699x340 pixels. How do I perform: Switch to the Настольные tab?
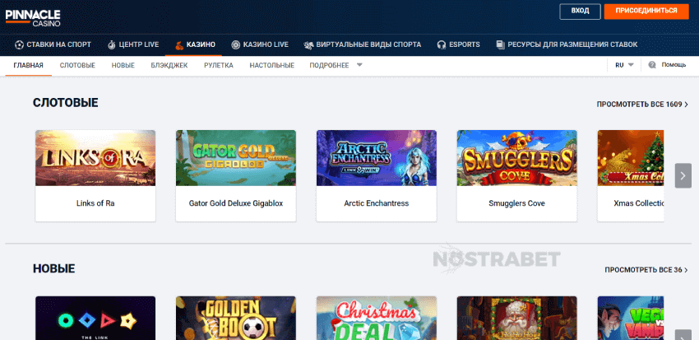pos(272,65)
